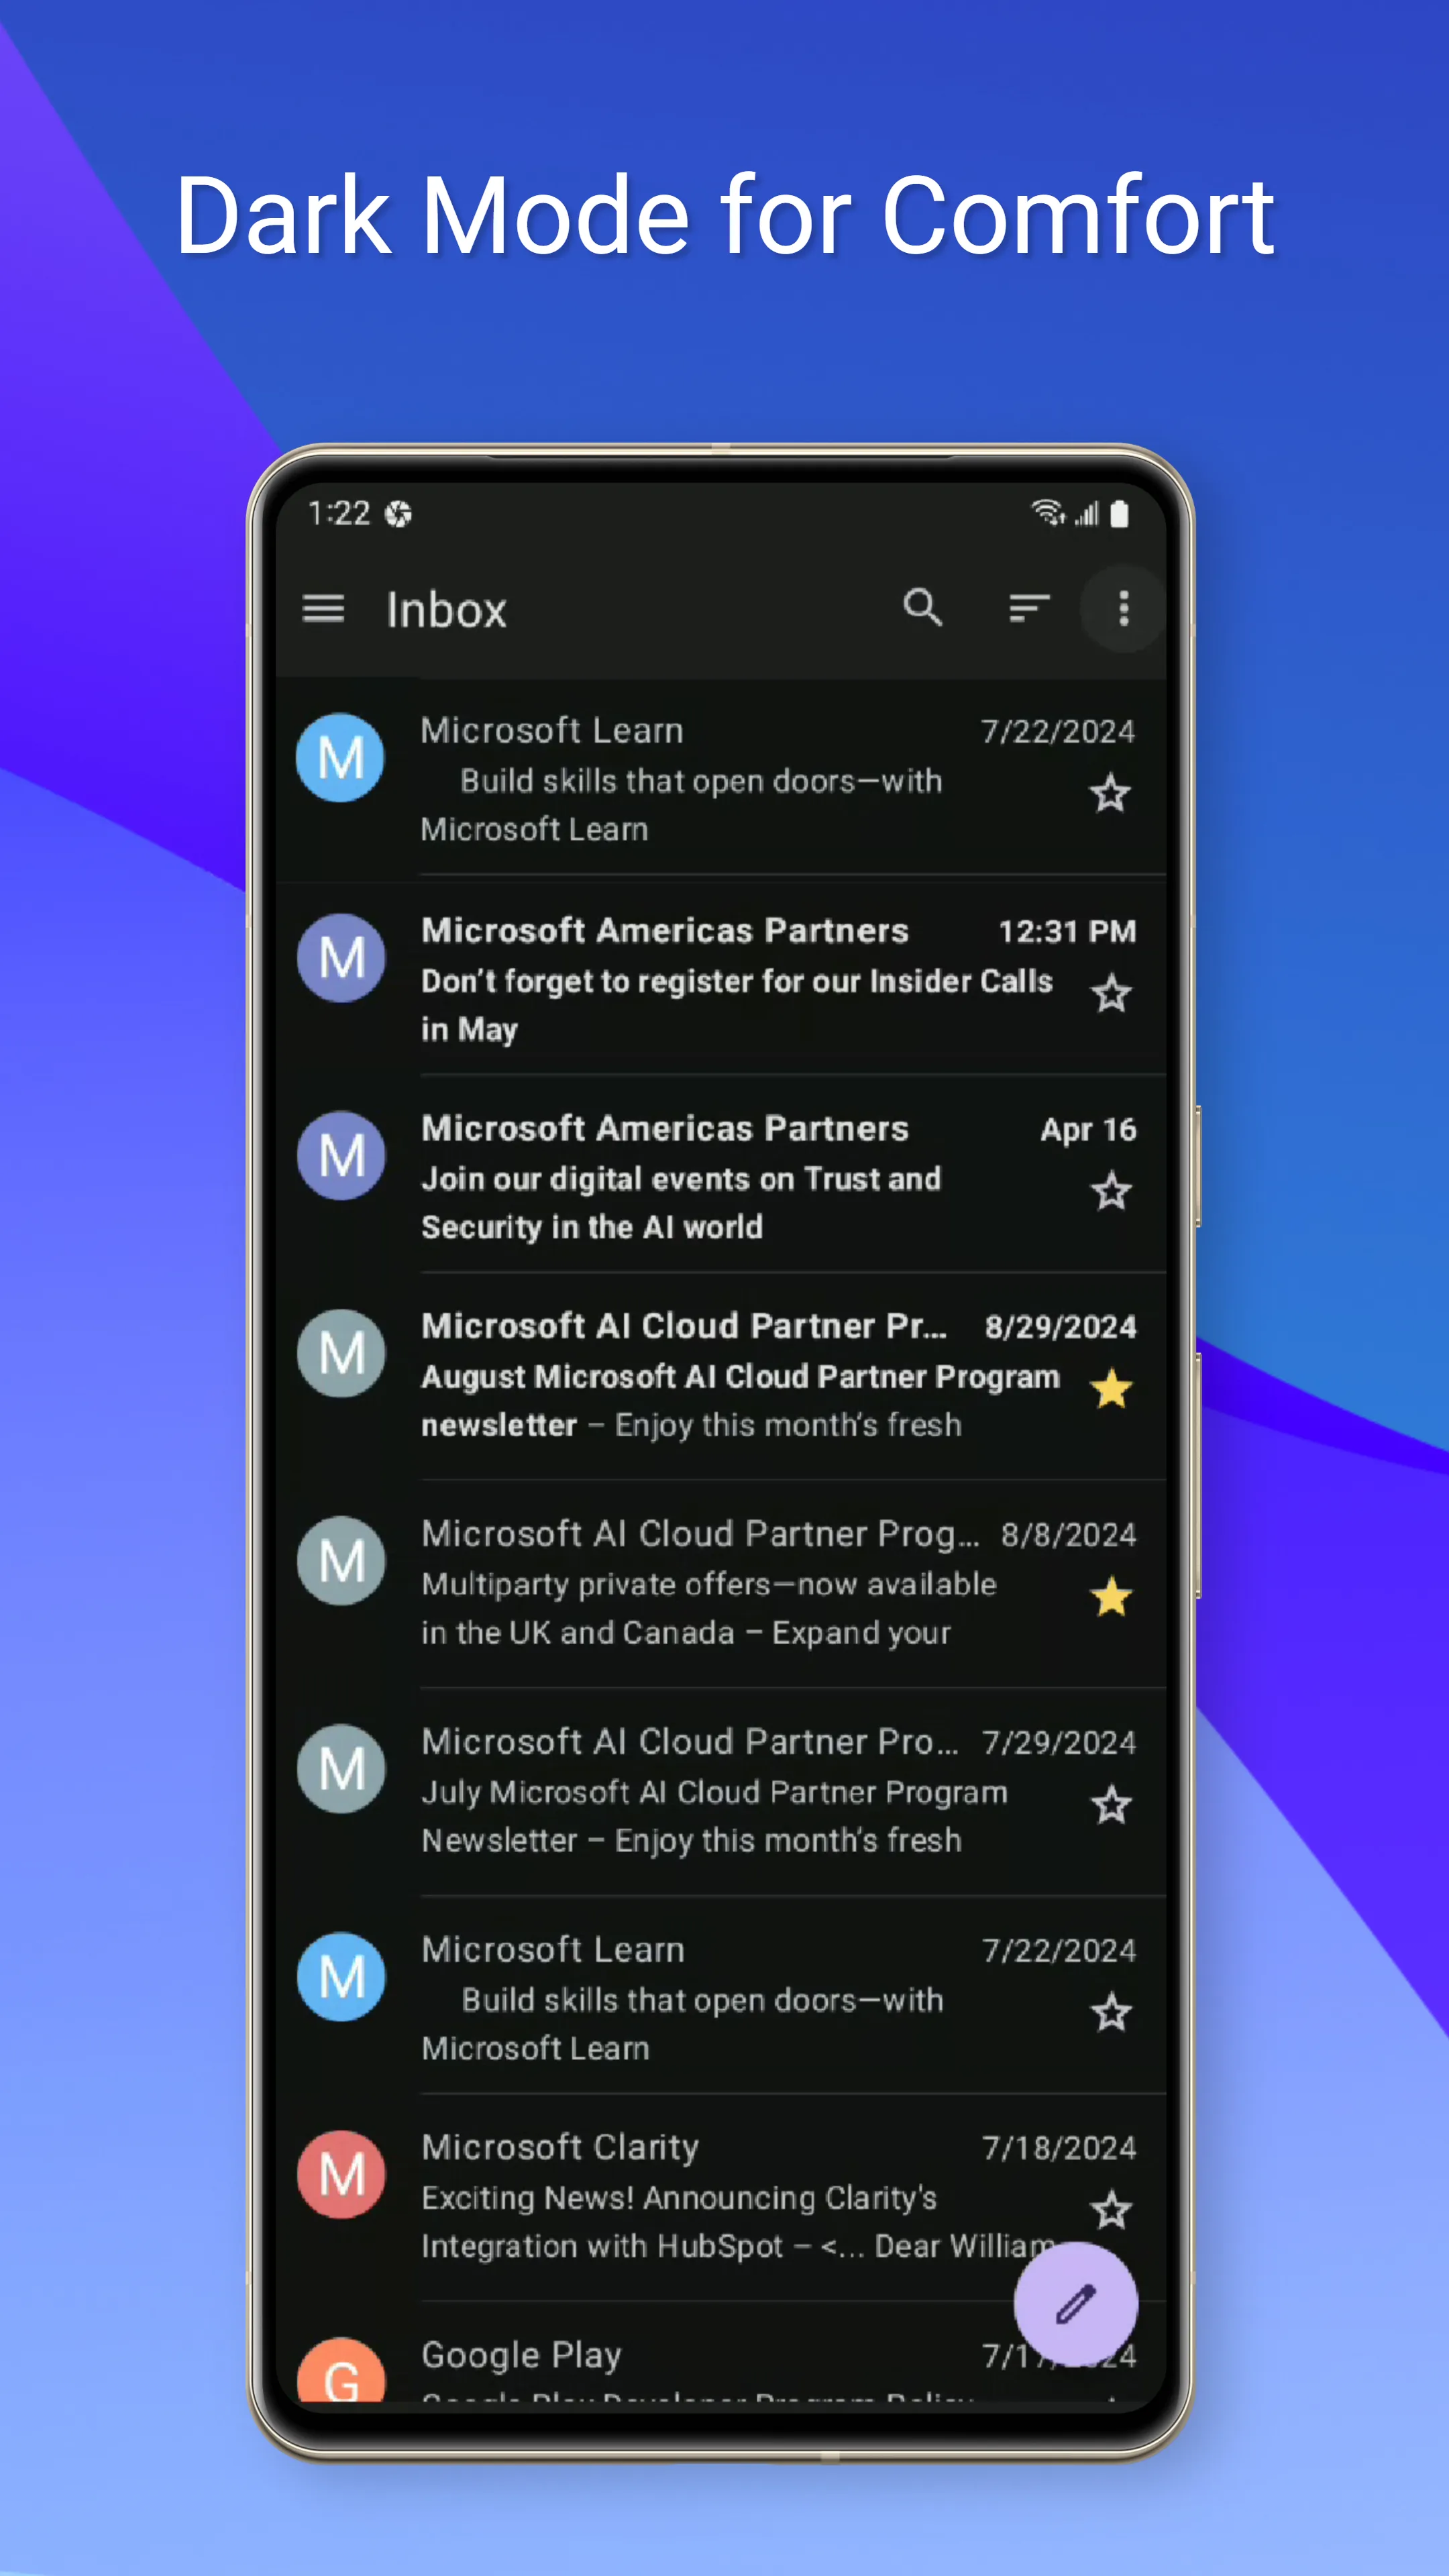Image resolution: width=1449 pixels, height=2576 pixels.
Task: Open the Inbox title menu
Action: (x=446, y=609)
